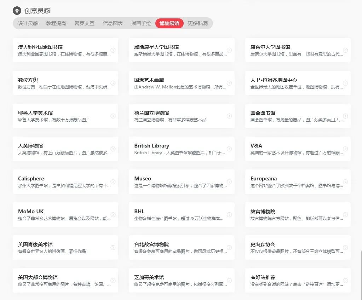Open the 荷兰国立博物馆 title
The height and width of the screenshot is (300, 362).
[x=151, y=113]
